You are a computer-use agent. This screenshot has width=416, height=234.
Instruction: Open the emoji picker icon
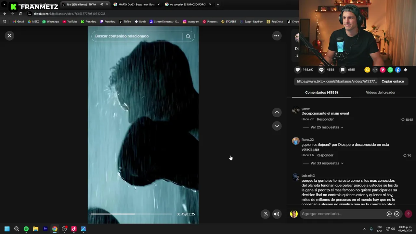pos(397,214)
